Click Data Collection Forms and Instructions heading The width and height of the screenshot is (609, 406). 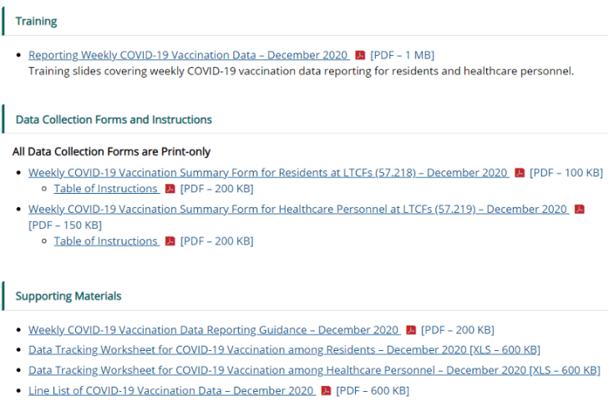pyautogui.click(x=114, y=119)
